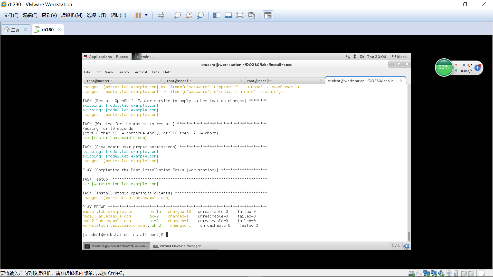The image size is (493, 277).
Task: Enable Unity mode from the toolbar
Action: [x=252, y=15]
